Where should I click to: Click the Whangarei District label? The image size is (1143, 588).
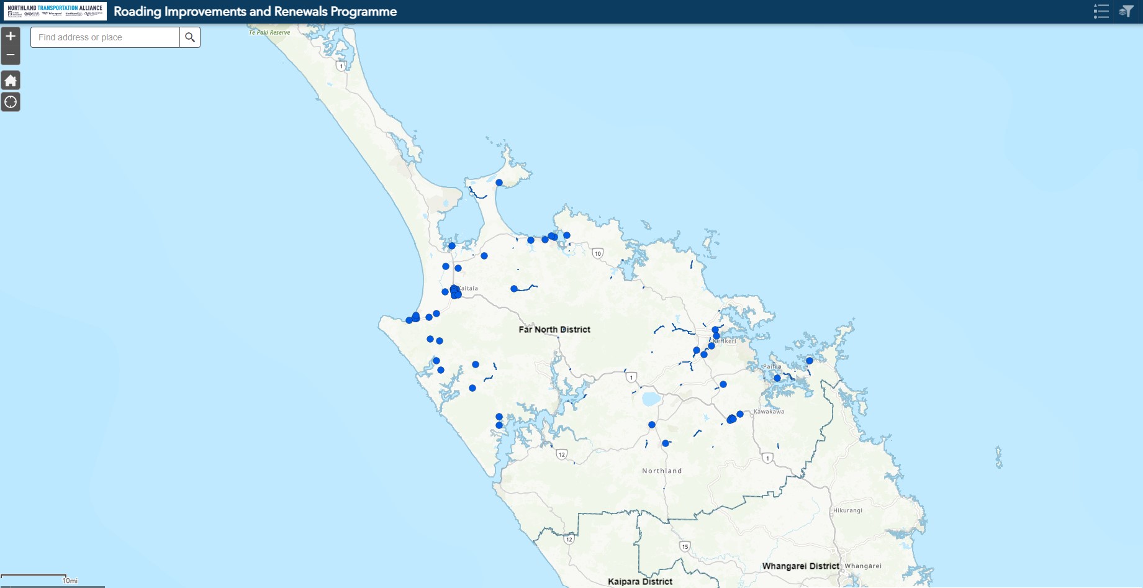[x=800, y=566]
